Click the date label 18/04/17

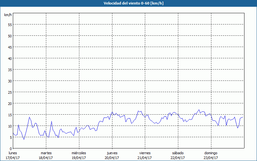[x=46, y=158]
